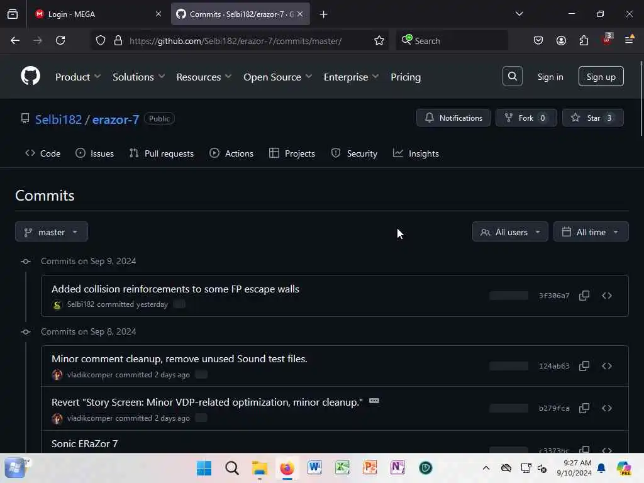Switch to the Pull requests tab
Screen dimensions: 644x483
tap(162, 153)
